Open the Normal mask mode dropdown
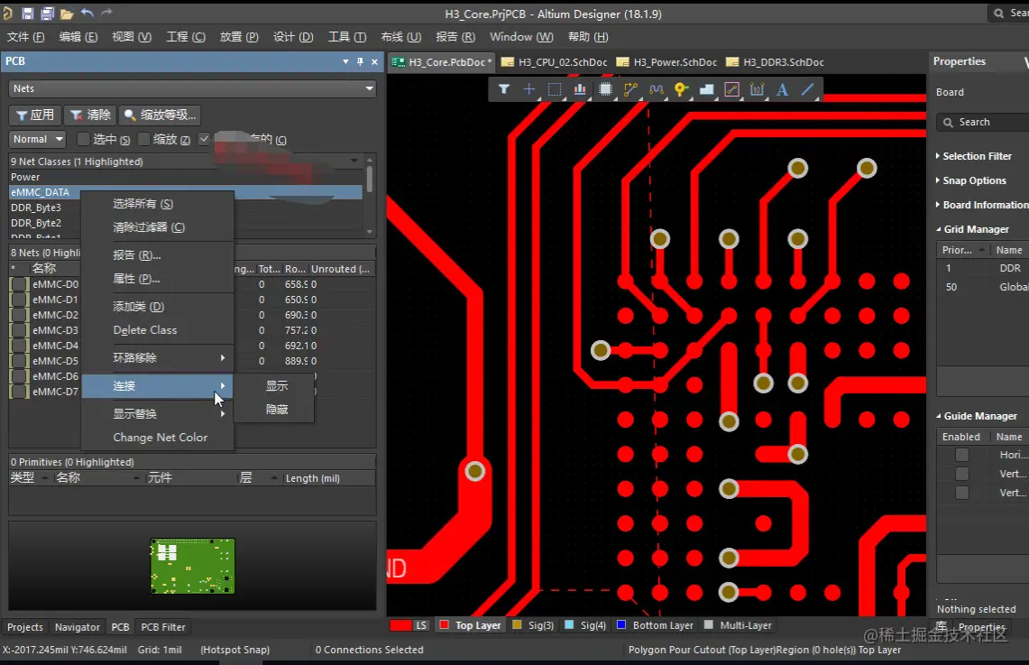 pos(38,139)
